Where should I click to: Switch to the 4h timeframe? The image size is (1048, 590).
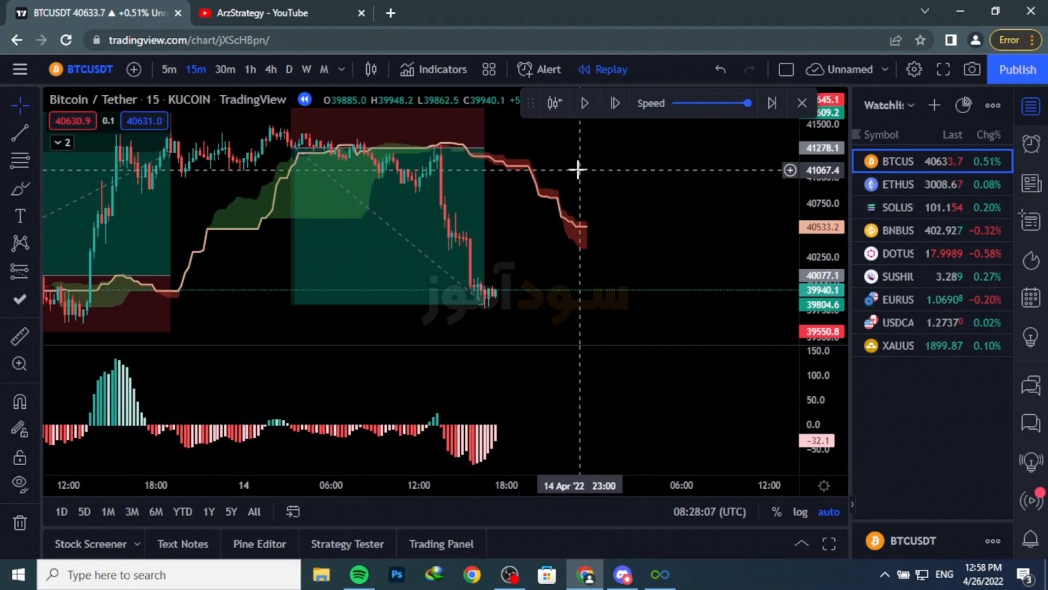(x=270, y=69)
